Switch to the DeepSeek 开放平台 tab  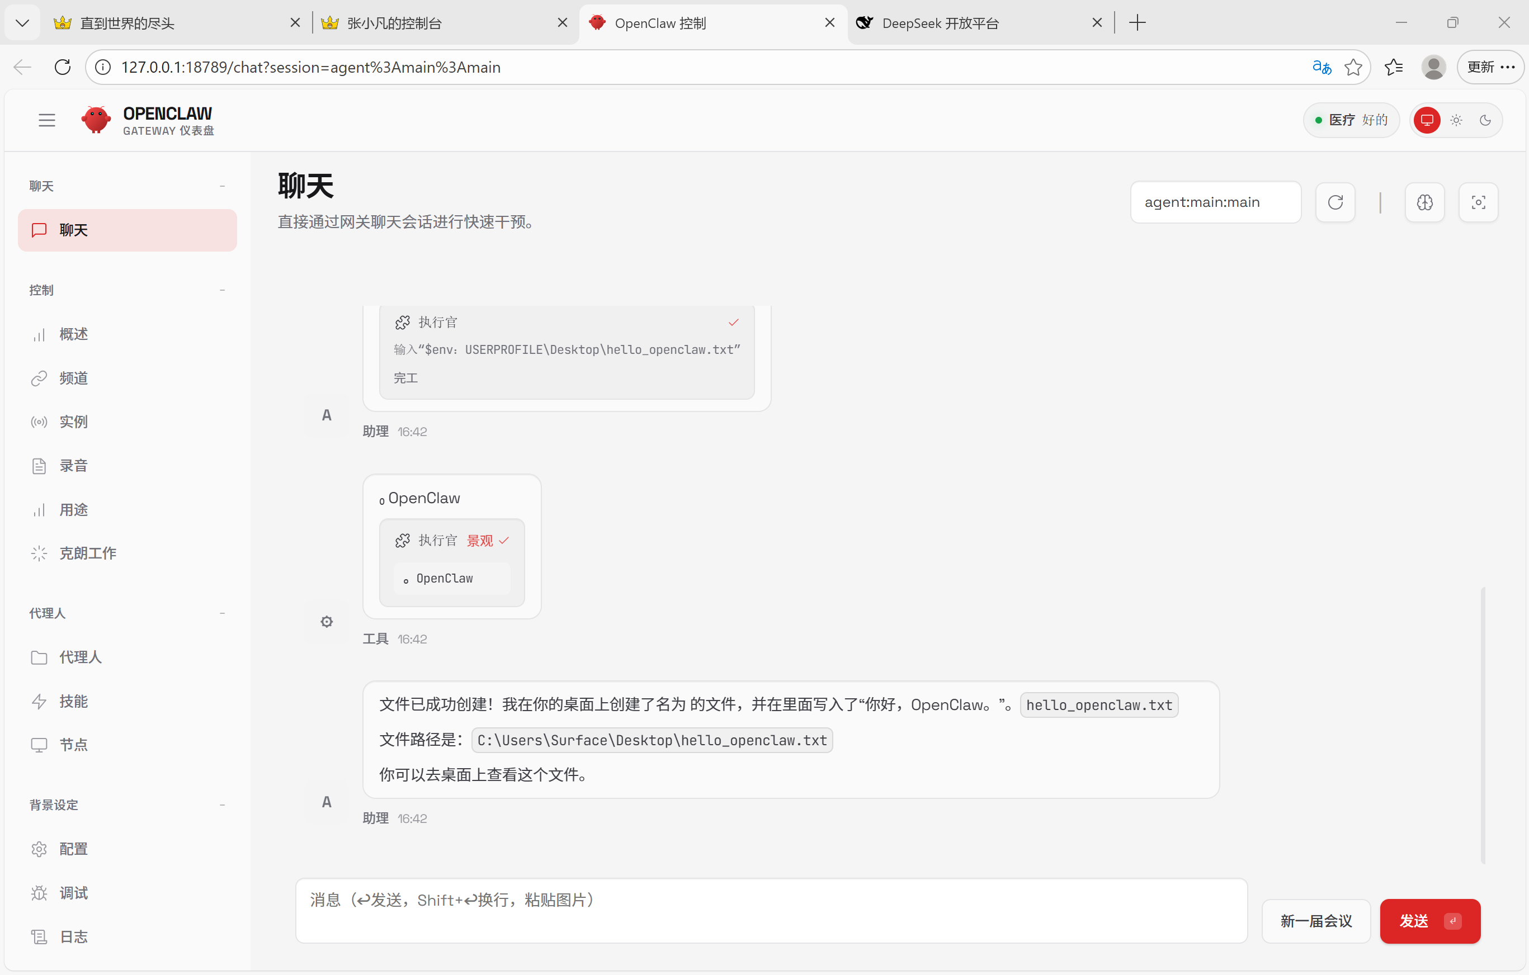click(940, 23)
